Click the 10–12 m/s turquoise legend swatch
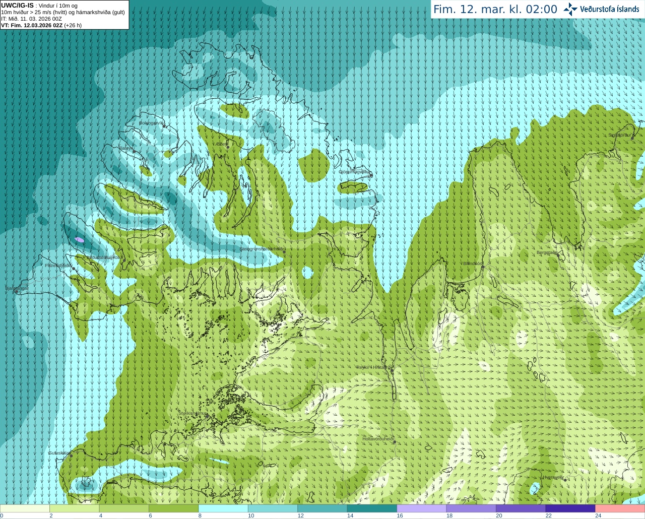The width and height of the screenshot is (645, 519). click(273, 508)
